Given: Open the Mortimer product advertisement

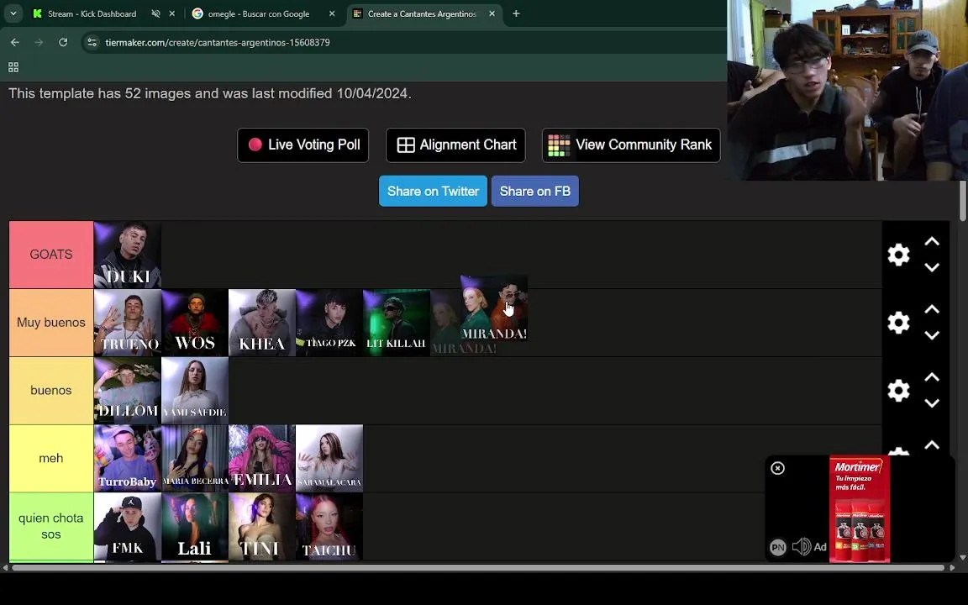Looking at the screenshot, I should pos(860,509).
